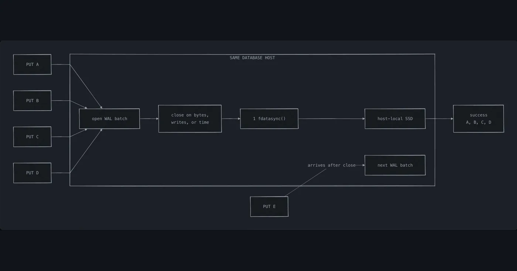517x271 pixels.
Task: Select the PUT A box
Action: 32,65
